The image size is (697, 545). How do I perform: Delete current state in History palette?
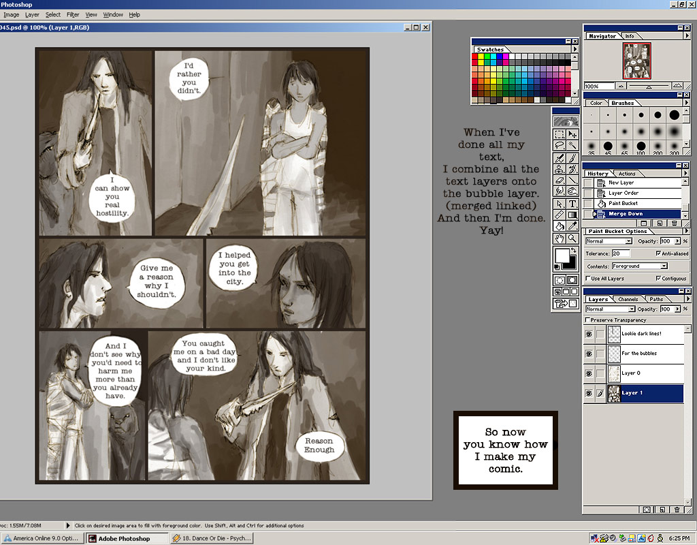click(x=675, y=223)
